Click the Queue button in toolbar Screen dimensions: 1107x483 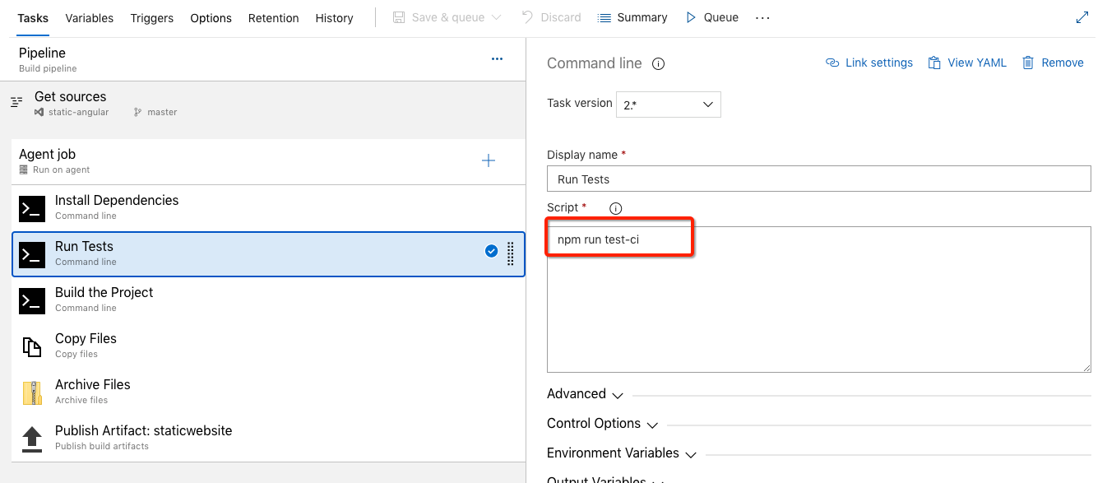[712, 17]
